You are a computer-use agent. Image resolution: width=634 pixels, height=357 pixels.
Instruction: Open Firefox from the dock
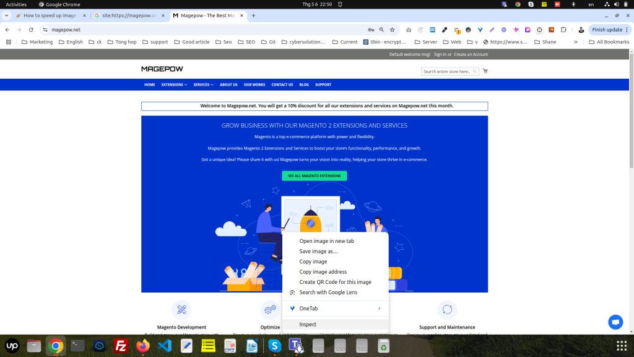point(143,346)
